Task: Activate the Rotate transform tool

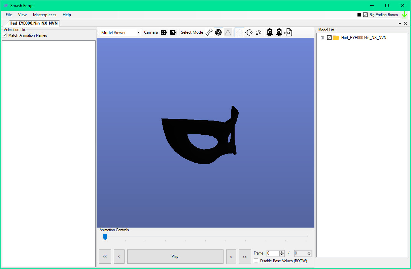Action: (x=249, y=32)
